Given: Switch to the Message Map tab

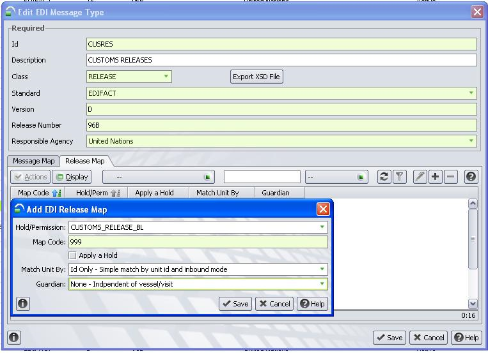Looking at the screenshot, I should pos(34,161).
